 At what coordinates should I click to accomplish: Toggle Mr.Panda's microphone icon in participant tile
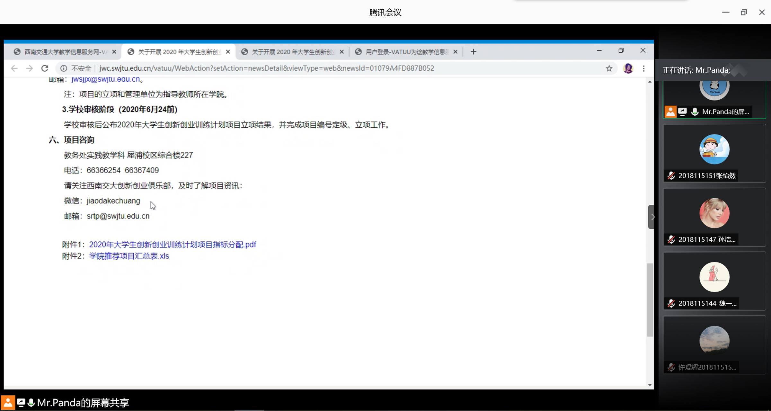(x=695, y=112)
